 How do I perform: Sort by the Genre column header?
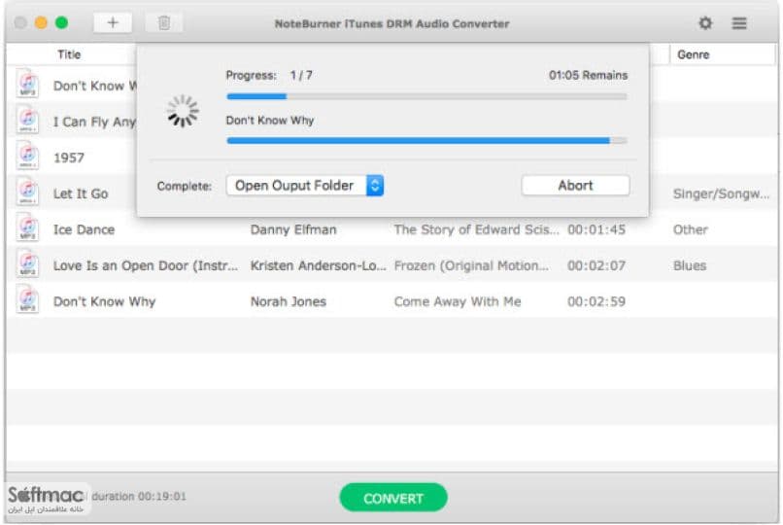pyautogui.click(x=693, y=54)
